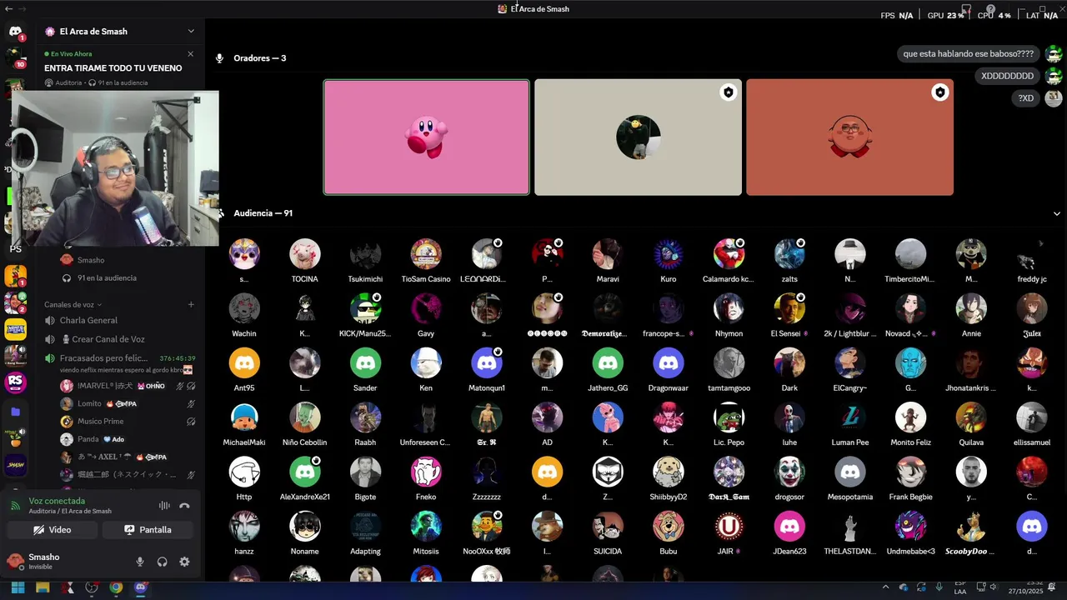Deafen audio with the headphones icon

point(162,562)
